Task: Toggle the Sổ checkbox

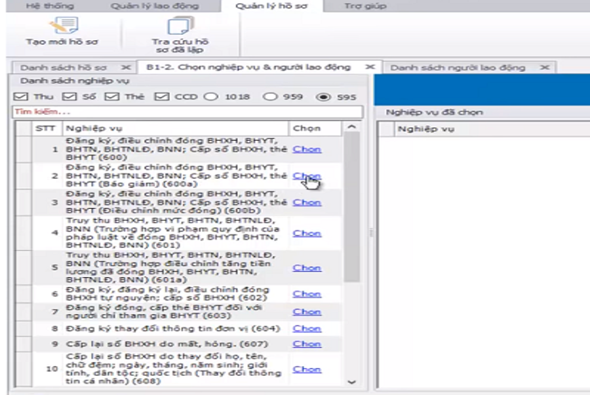Action: click(69, 97)
